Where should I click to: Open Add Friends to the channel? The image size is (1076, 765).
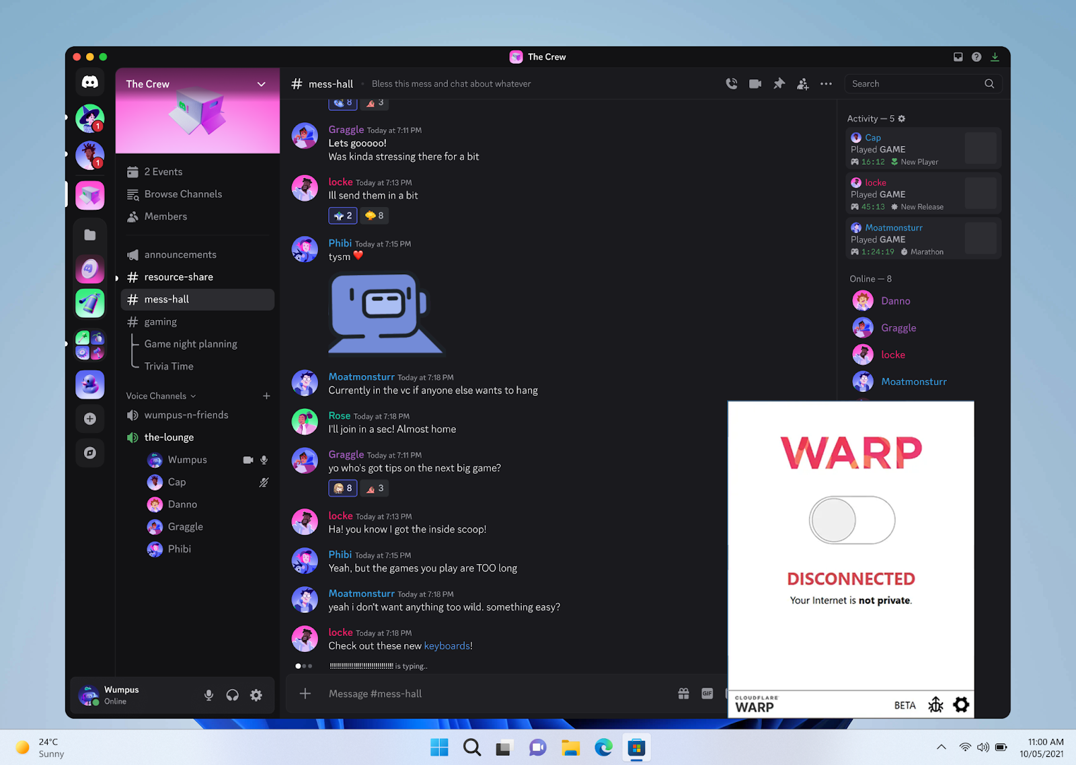pos(802,83)
